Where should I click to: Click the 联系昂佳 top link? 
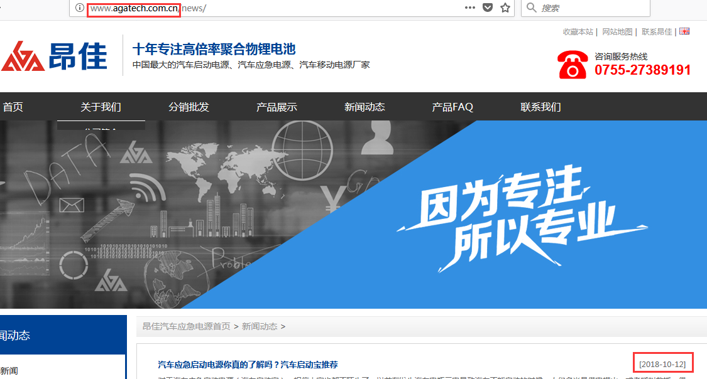(657, 32)
